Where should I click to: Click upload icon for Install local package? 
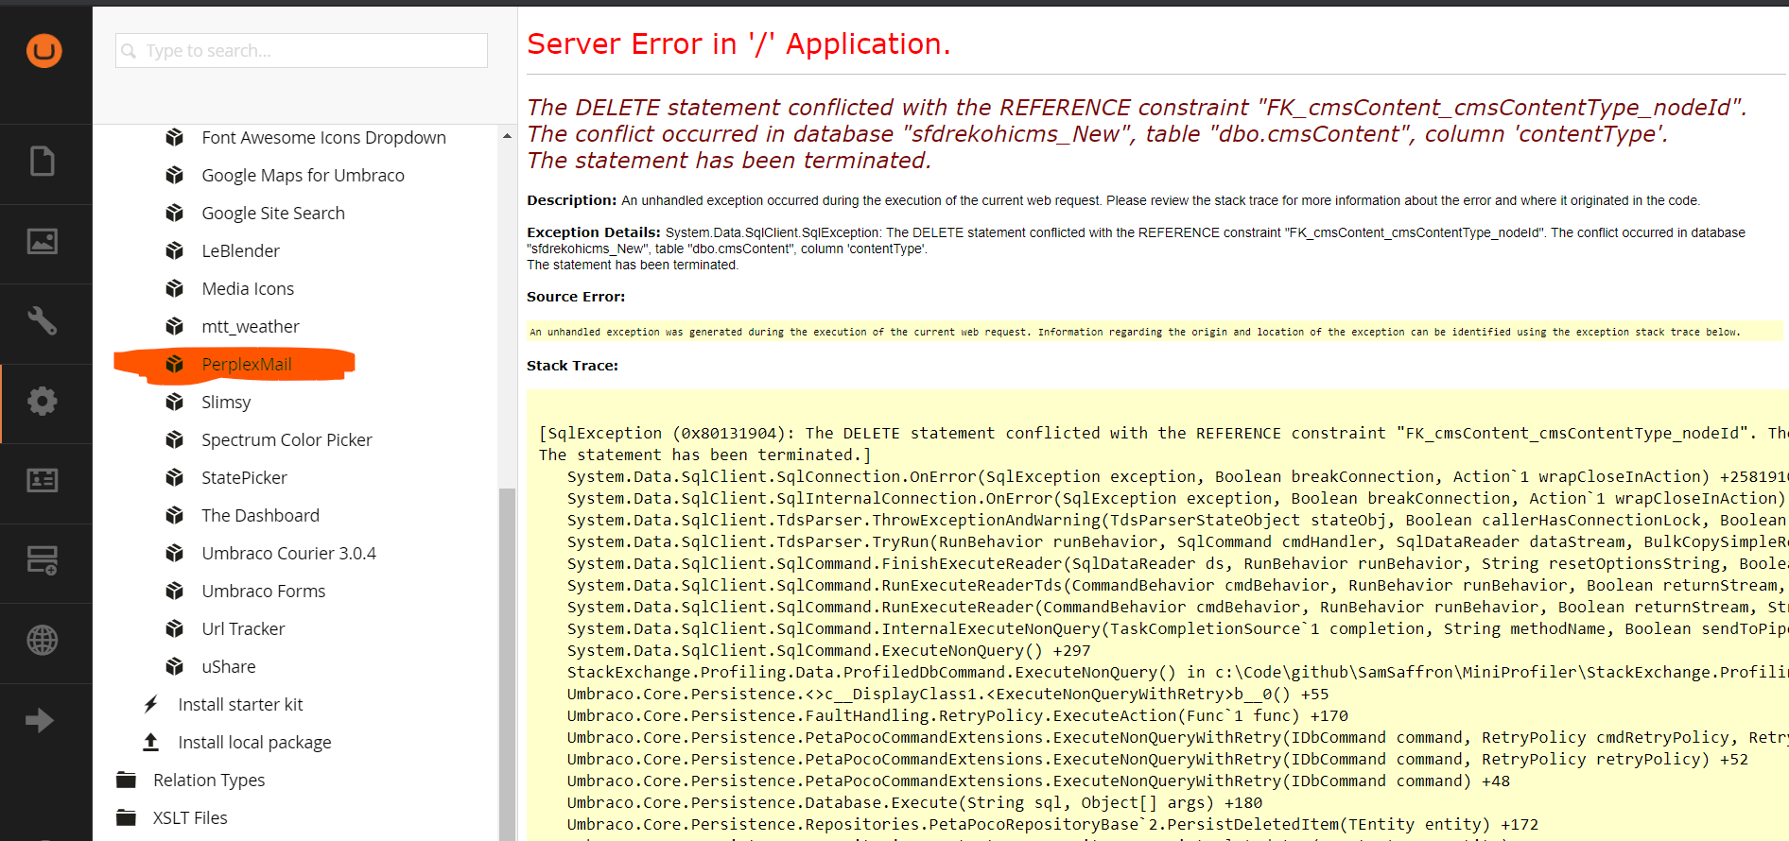point(150,742)
